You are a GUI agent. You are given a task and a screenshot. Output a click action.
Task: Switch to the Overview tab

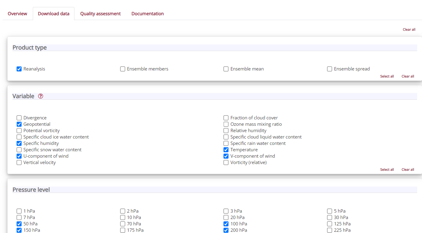pos(17,14)
